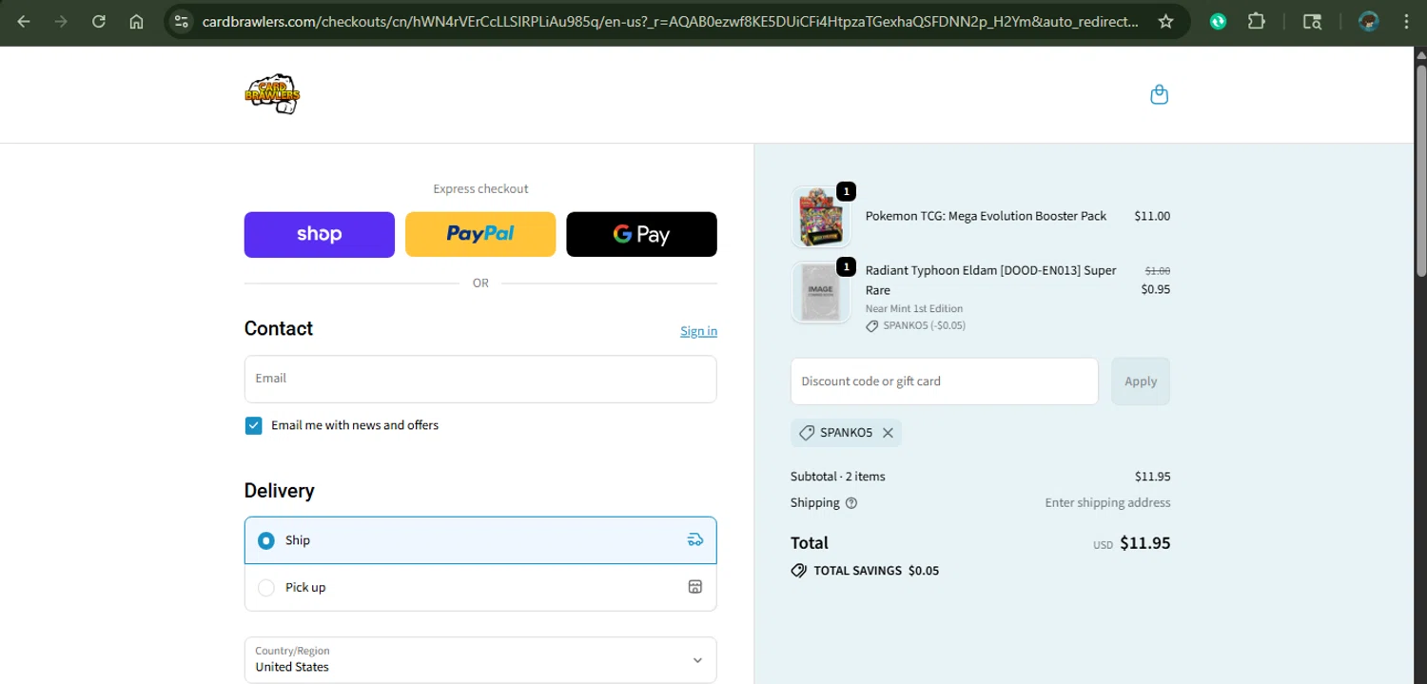Click the Sign in link
The height and width of the screenshot is (684, 1427).
pyautogui.click(x=698, y=331)
